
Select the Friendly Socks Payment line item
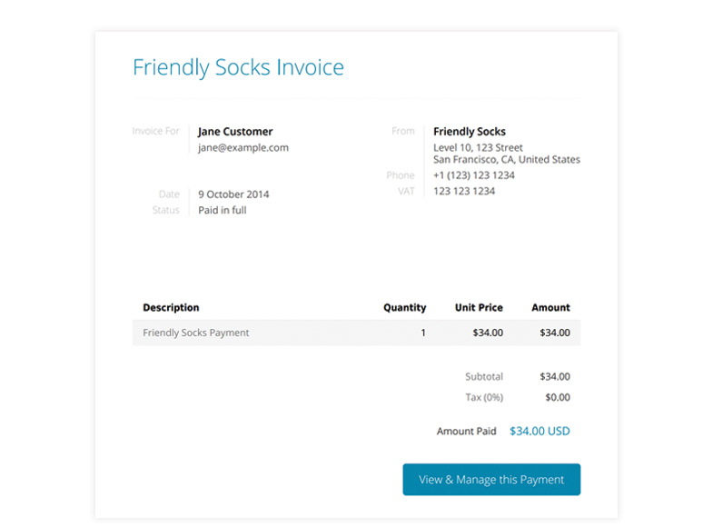(196, 333)
